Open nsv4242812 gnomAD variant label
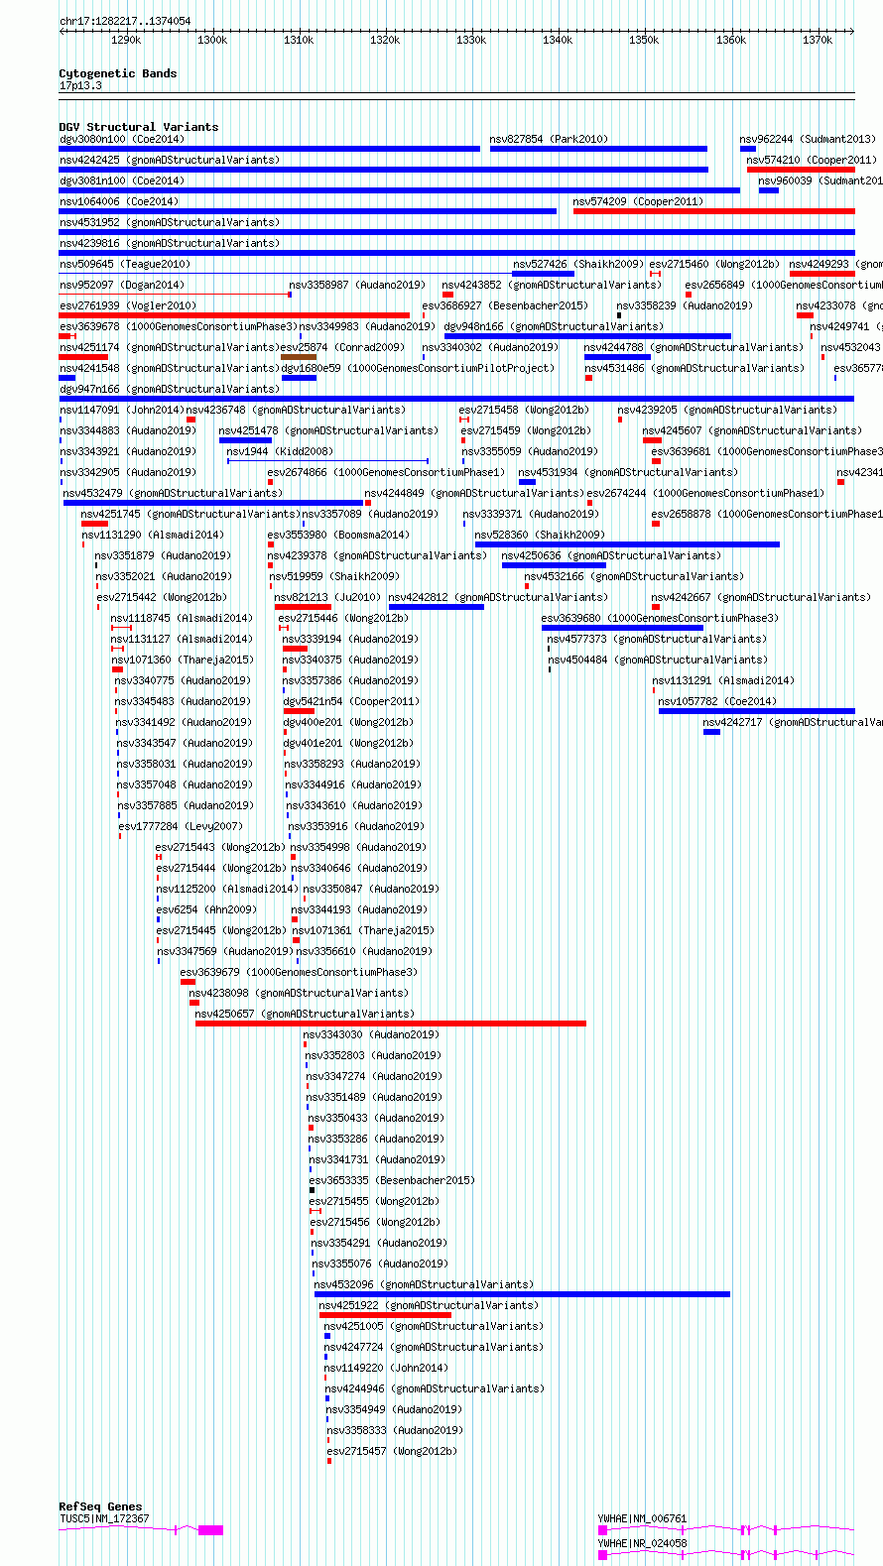This screenshot has height=1566, width=883. point(498,597)
